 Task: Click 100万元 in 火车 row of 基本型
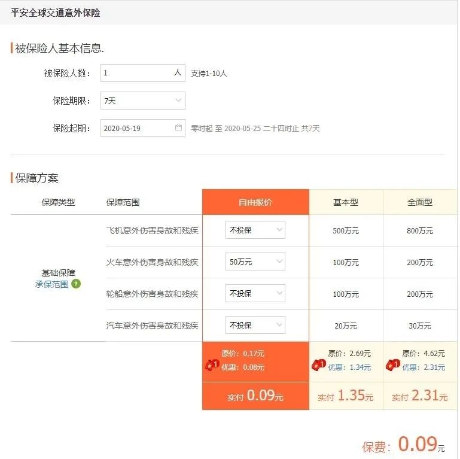pyautogui.click(x=346, y=262)
